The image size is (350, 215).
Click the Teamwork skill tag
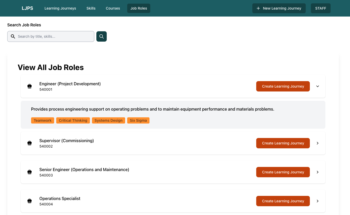[x=42, y=120]
